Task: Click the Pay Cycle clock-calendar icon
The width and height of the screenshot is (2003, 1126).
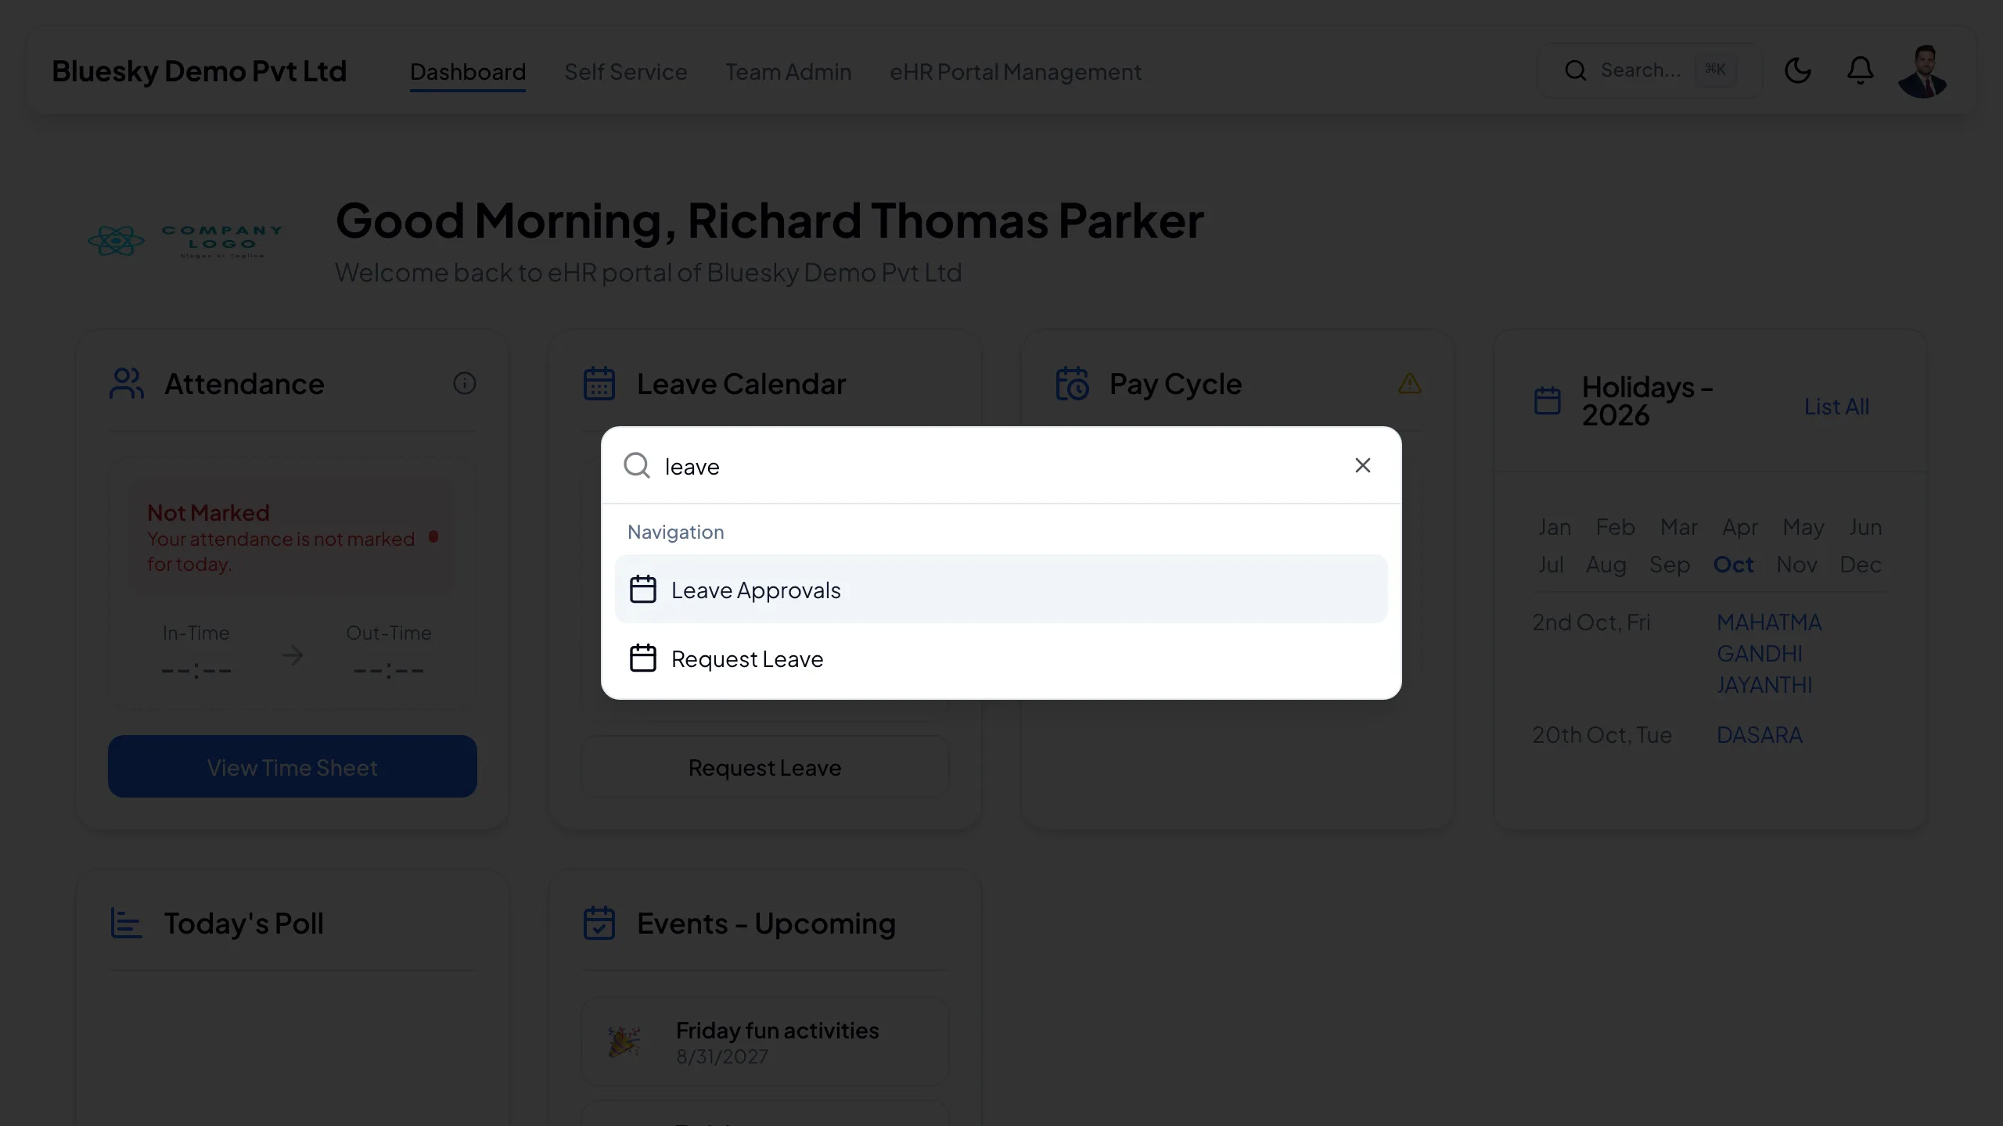Action: pyautogui.click(x=1072, y=383)
